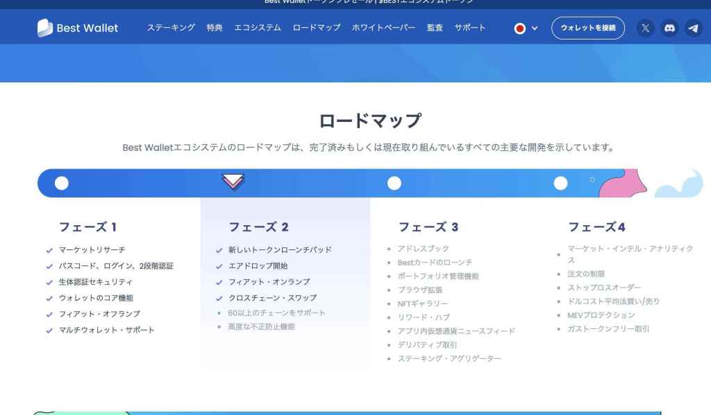
Task: Click the 注文の制限 item
Action: (x=586, y=274)
